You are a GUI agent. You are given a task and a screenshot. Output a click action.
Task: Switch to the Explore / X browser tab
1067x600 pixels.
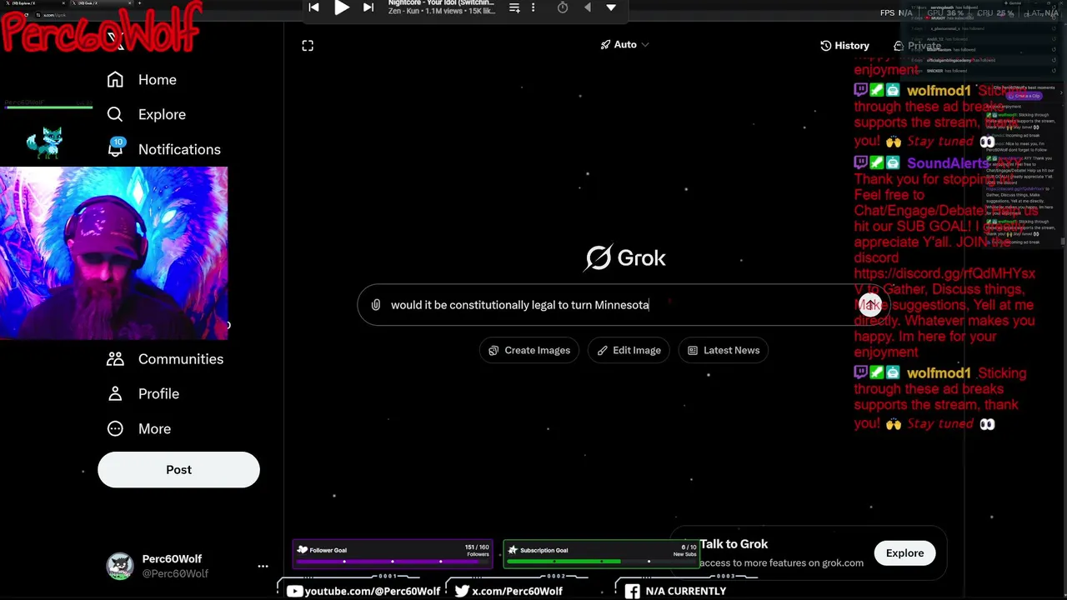pyautogui.click(x=35, y=4)
